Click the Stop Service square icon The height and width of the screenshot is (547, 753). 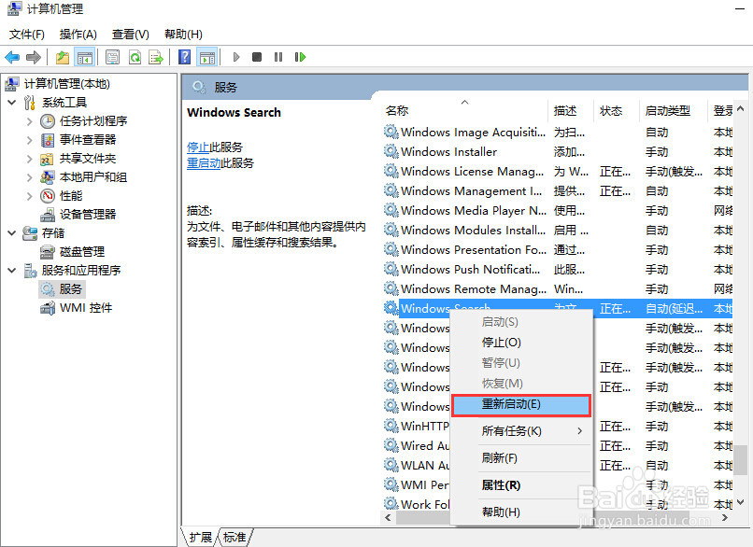[x=257, y=57]
